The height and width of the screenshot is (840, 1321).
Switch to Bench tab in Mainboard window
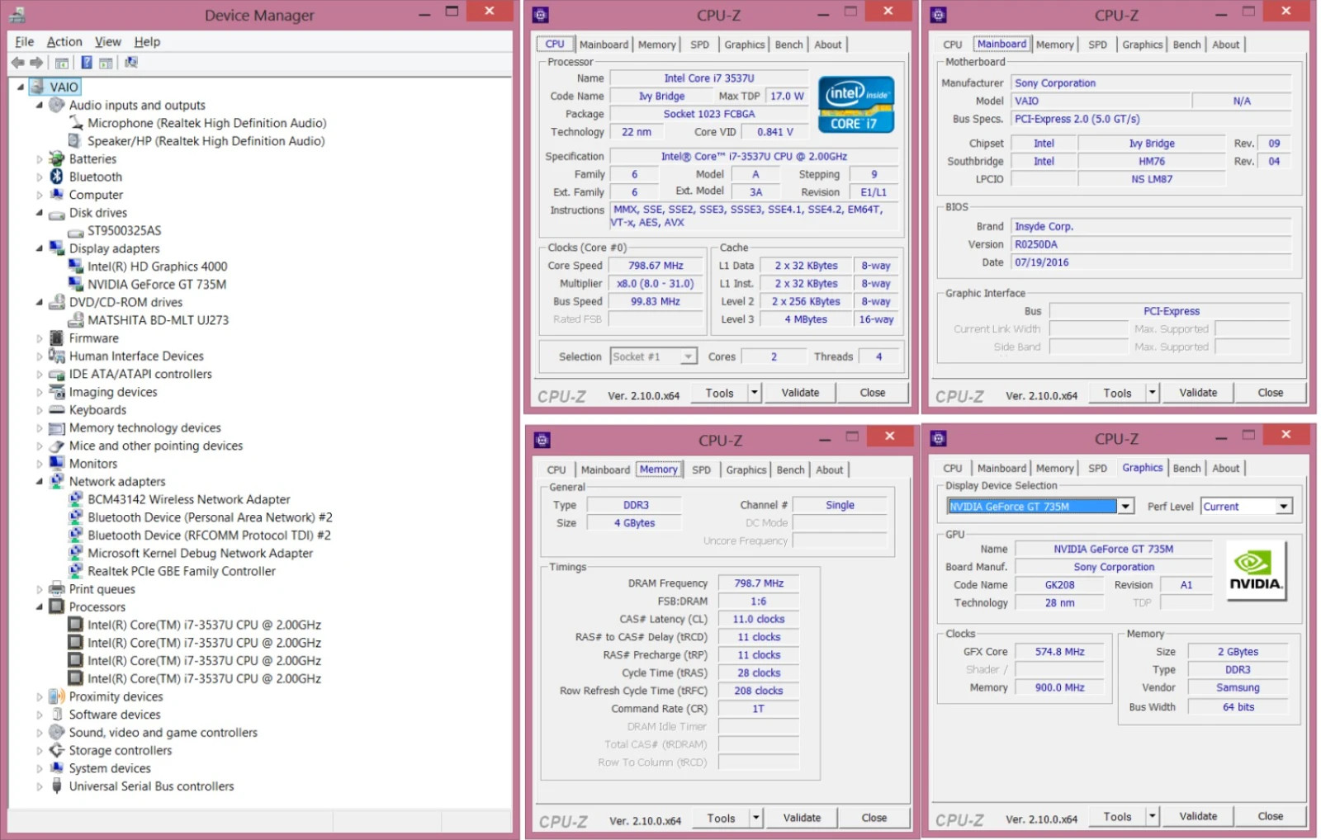point(1186,45)
